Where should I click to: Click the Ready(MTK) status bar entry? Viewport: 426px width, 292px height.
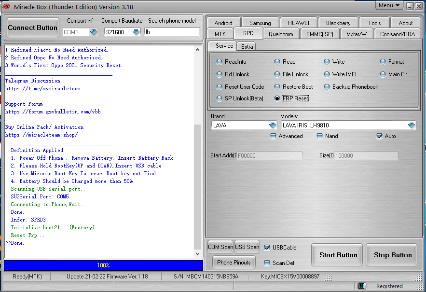click(x=27, y=277)
